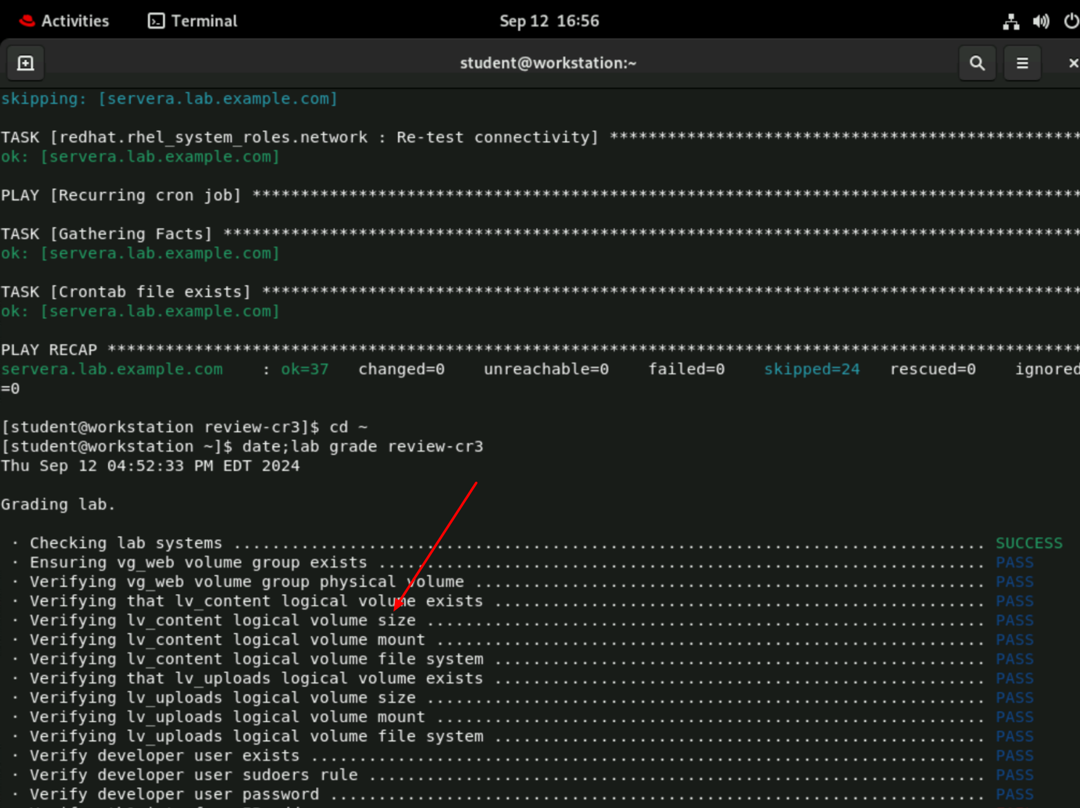Screen dimensions: 1080x808
Task: Open the Terminal menu in top bar
Action: click(191, 20)
